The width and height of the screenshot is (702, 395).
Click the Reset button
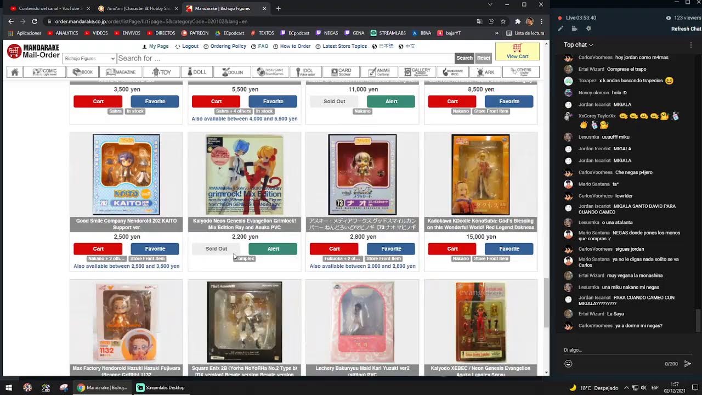click(483, 58)
